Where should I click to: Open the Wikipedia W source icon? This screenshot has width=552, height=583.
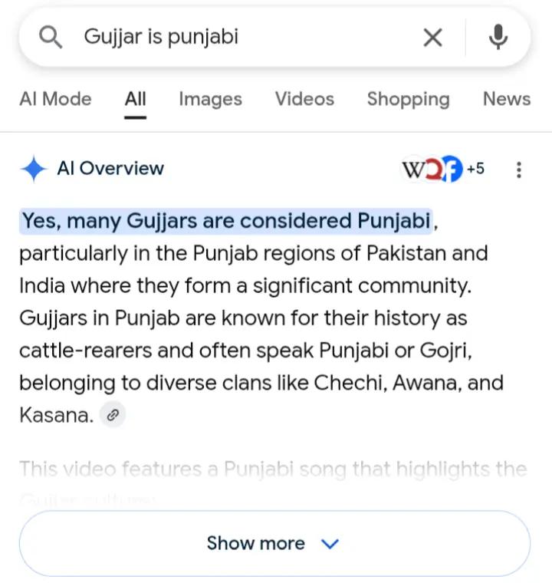(413, 170)
